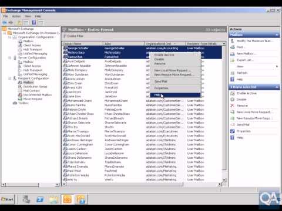
Task: Collapse the Organization Configuration tree node
Action: [9, 37]
